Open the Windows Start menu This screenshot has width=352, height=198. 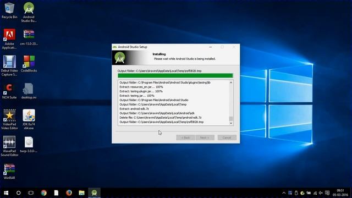tap(6, 193)
